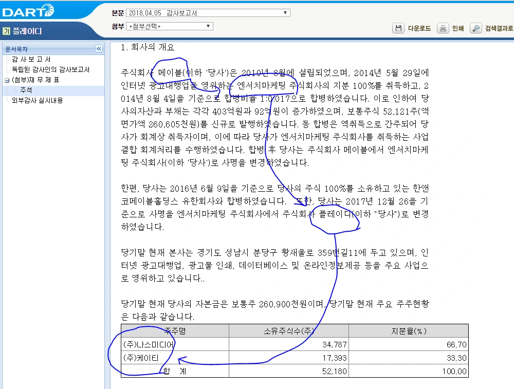514x389 pixels.
Task: Click the heading 1. 회사의 개요
Action: (x=148, y=47)
